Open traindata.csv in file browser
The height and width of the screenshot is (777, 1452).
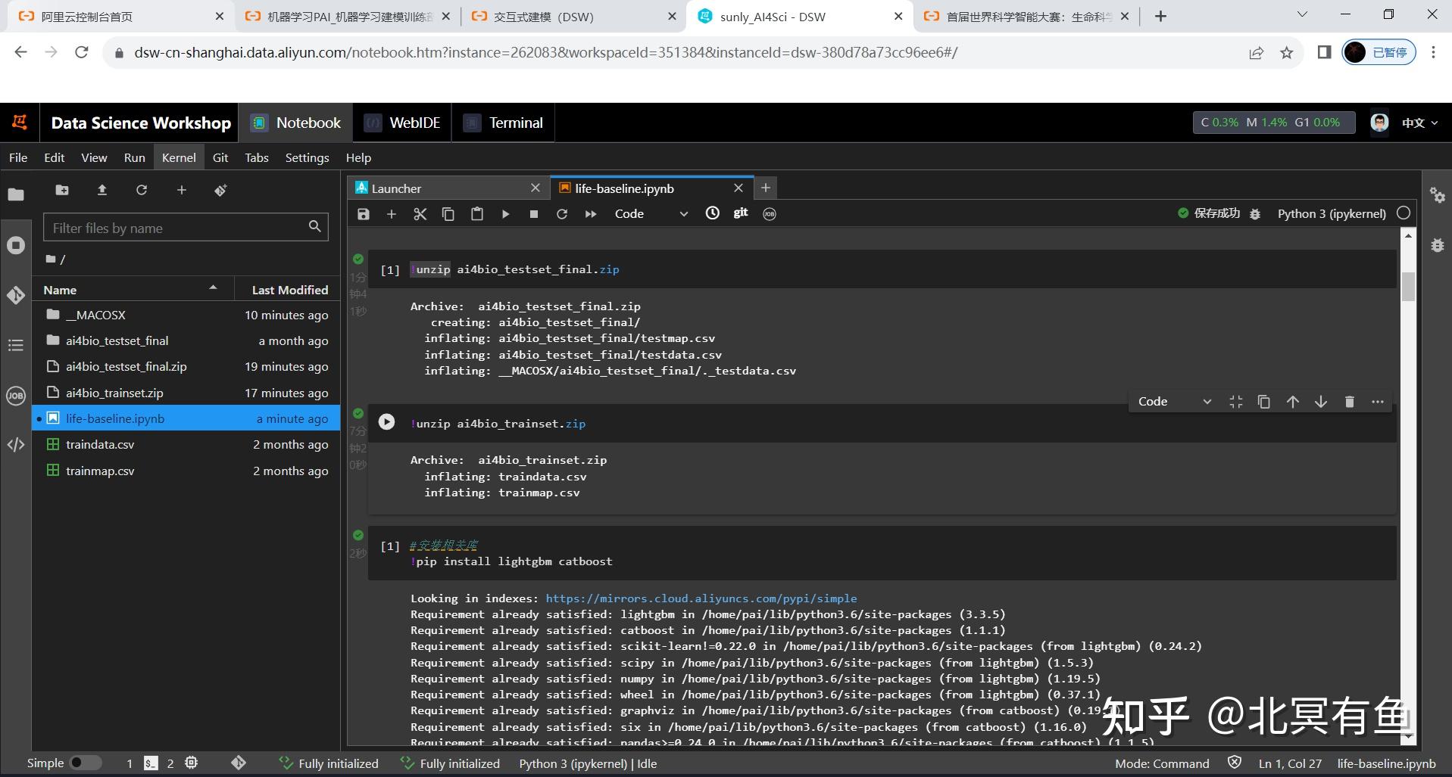point(100,445)
